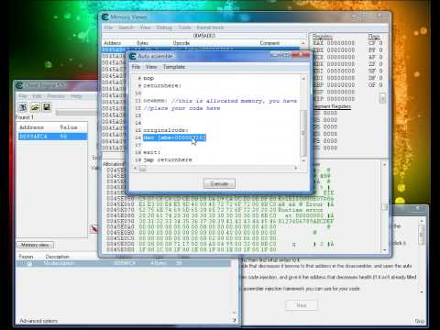Image resolution: width=440 pixels, height=330 pixels.
Task: Click the 0045E090 hex dump row
Action: point(220,221)
